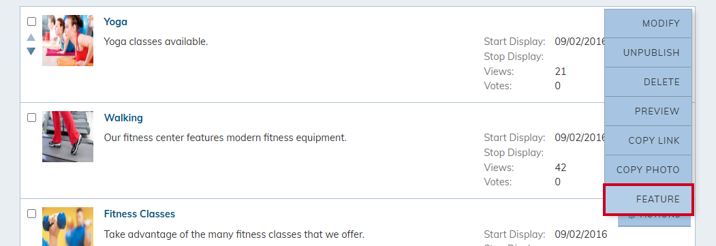Click the partially hidden Actions button
This screenshot has height=246, width=716.
tap(654, 220)
